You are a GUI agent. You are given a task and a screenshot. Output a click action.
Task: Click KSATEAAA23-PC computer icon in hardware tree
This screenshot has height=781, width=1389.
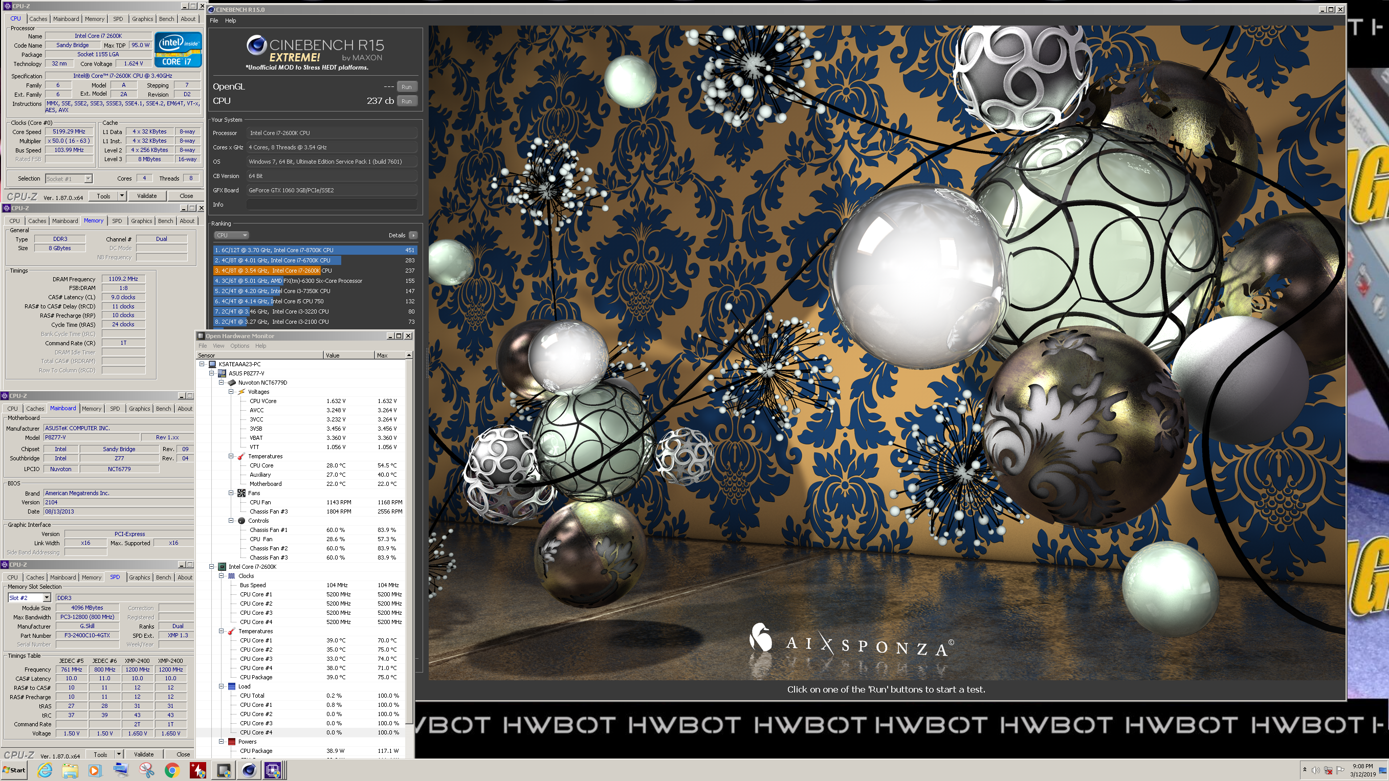(212, 364)
